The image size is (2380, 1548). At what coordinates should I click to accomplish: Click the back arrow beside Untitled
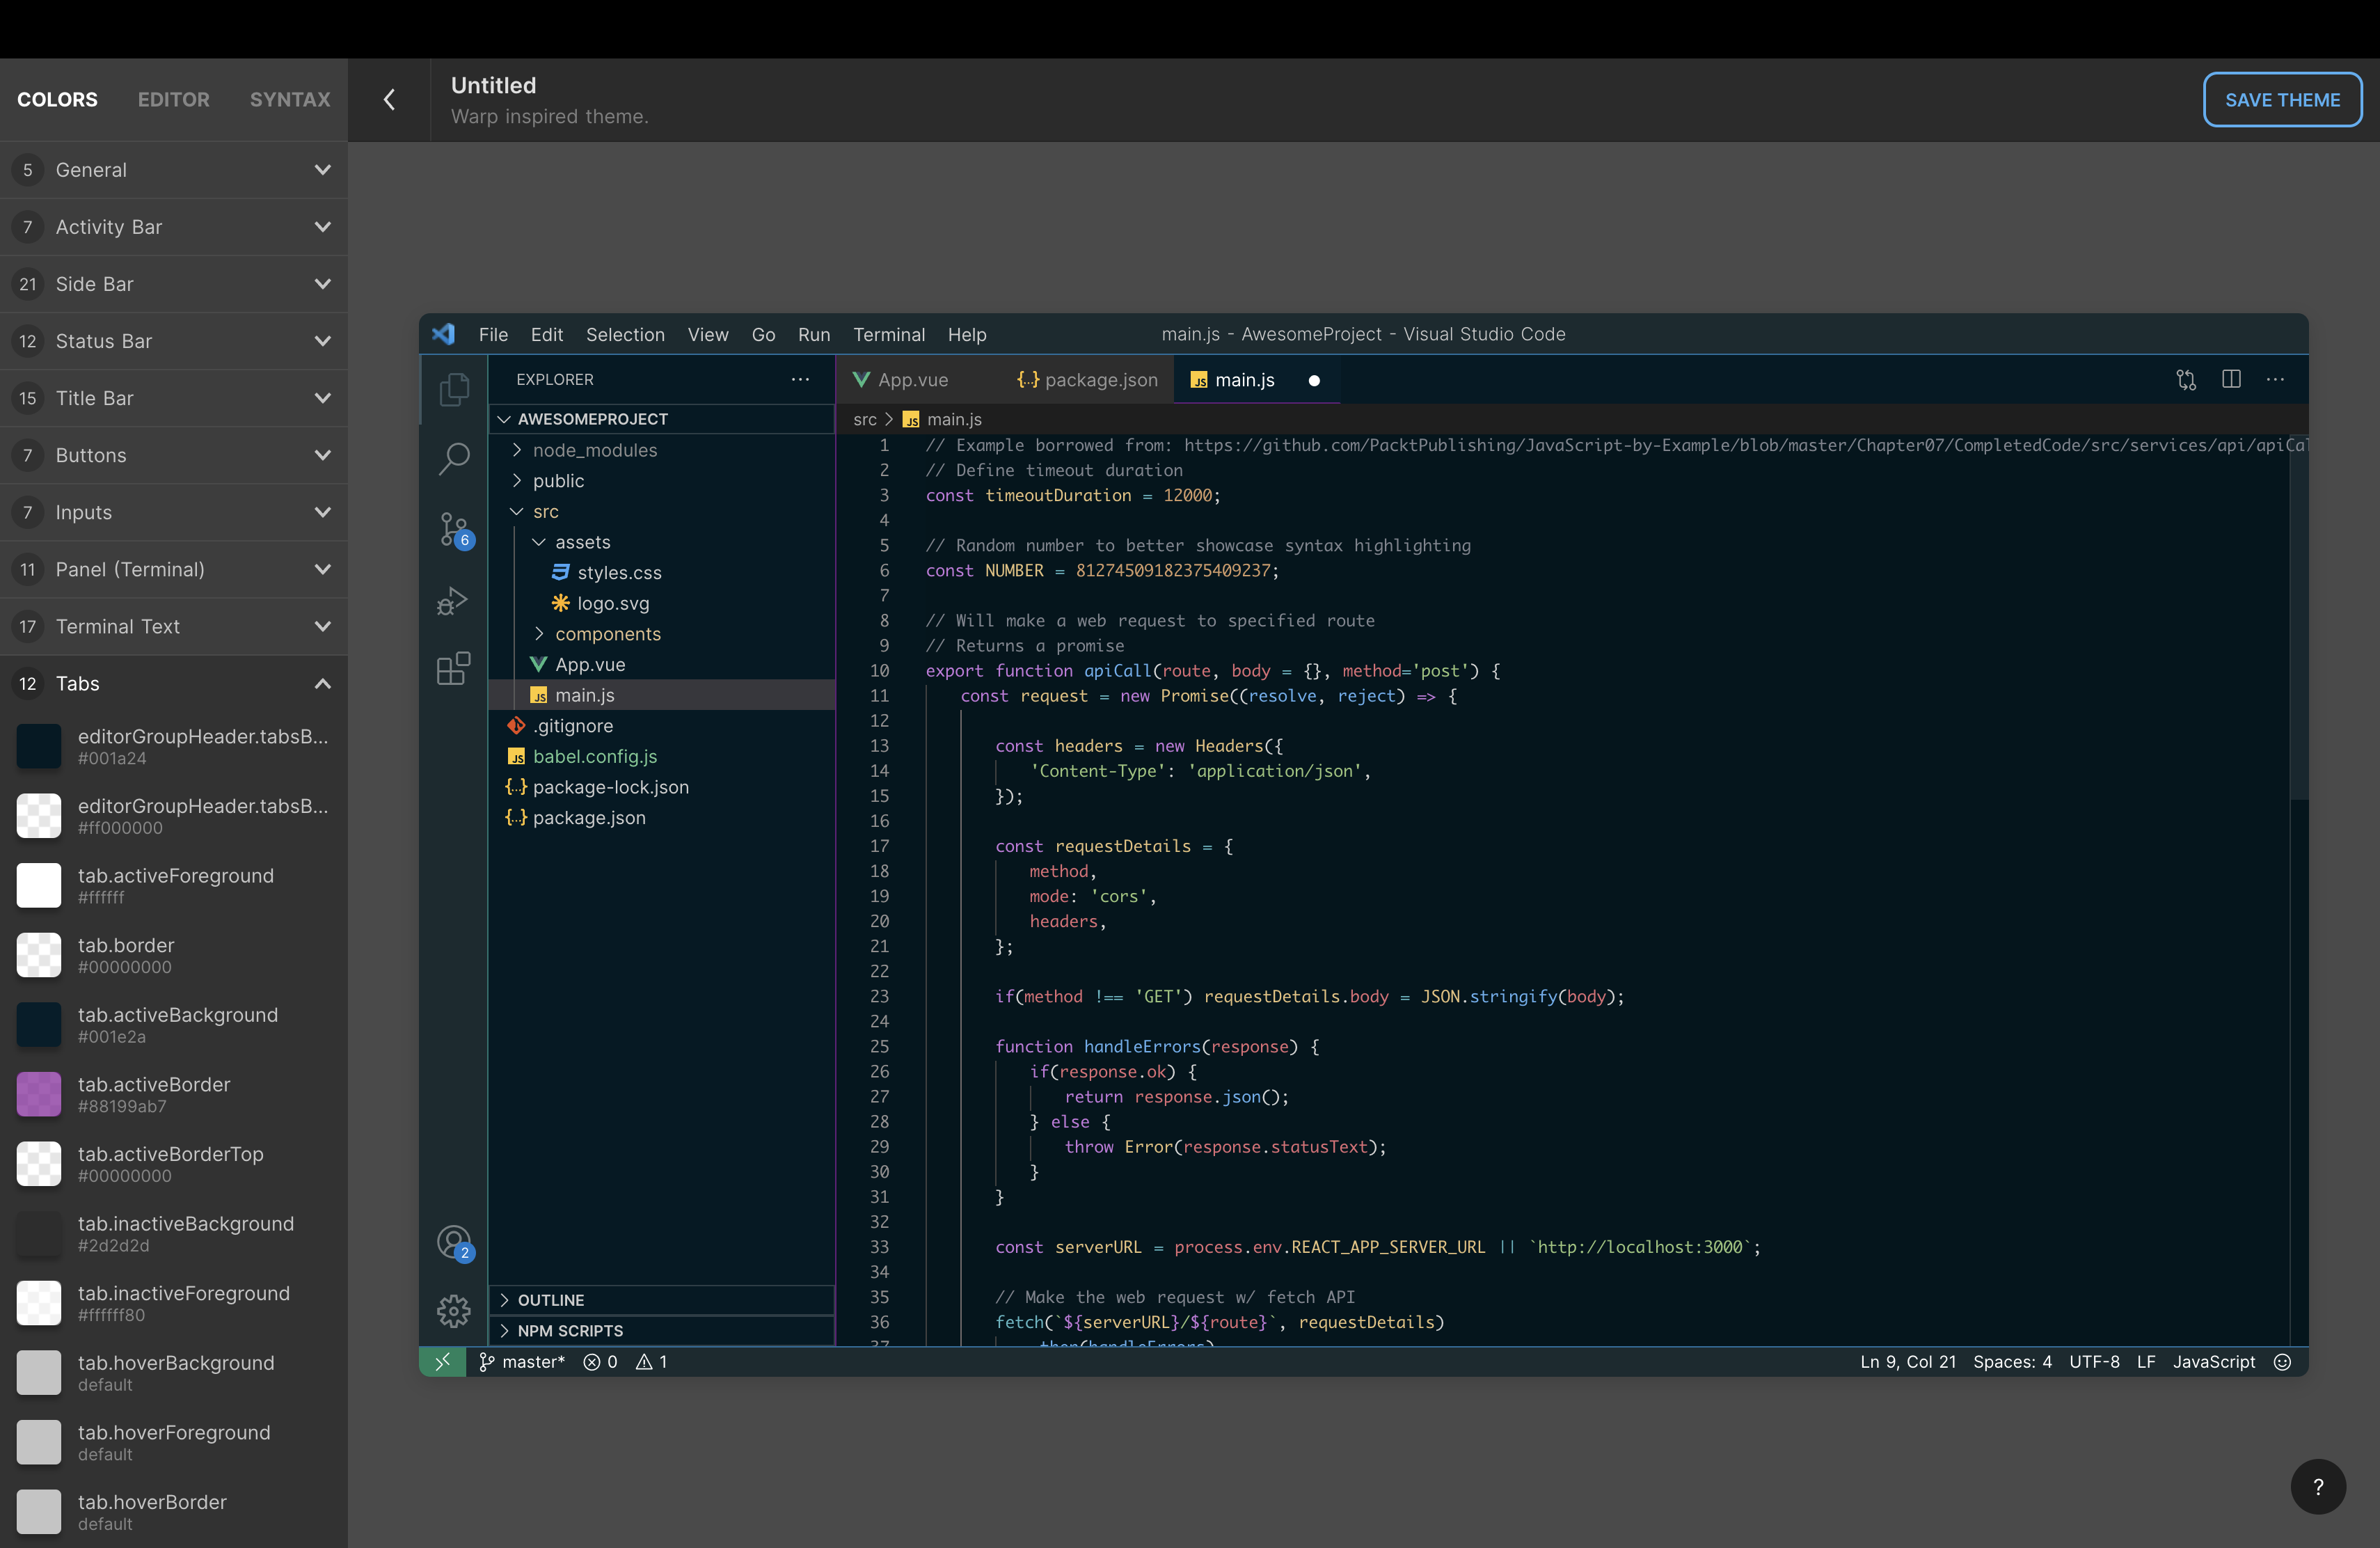click(x=389, y=99)
